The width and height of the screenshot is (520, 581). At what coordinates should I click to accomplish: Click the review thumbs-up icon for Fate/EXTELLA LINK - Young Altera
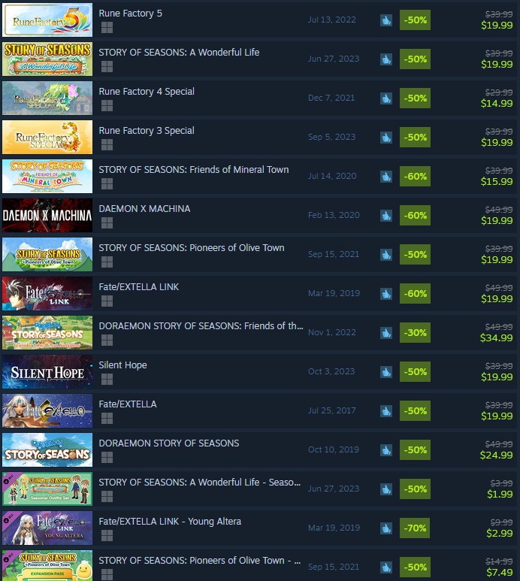tap(386, 528)
